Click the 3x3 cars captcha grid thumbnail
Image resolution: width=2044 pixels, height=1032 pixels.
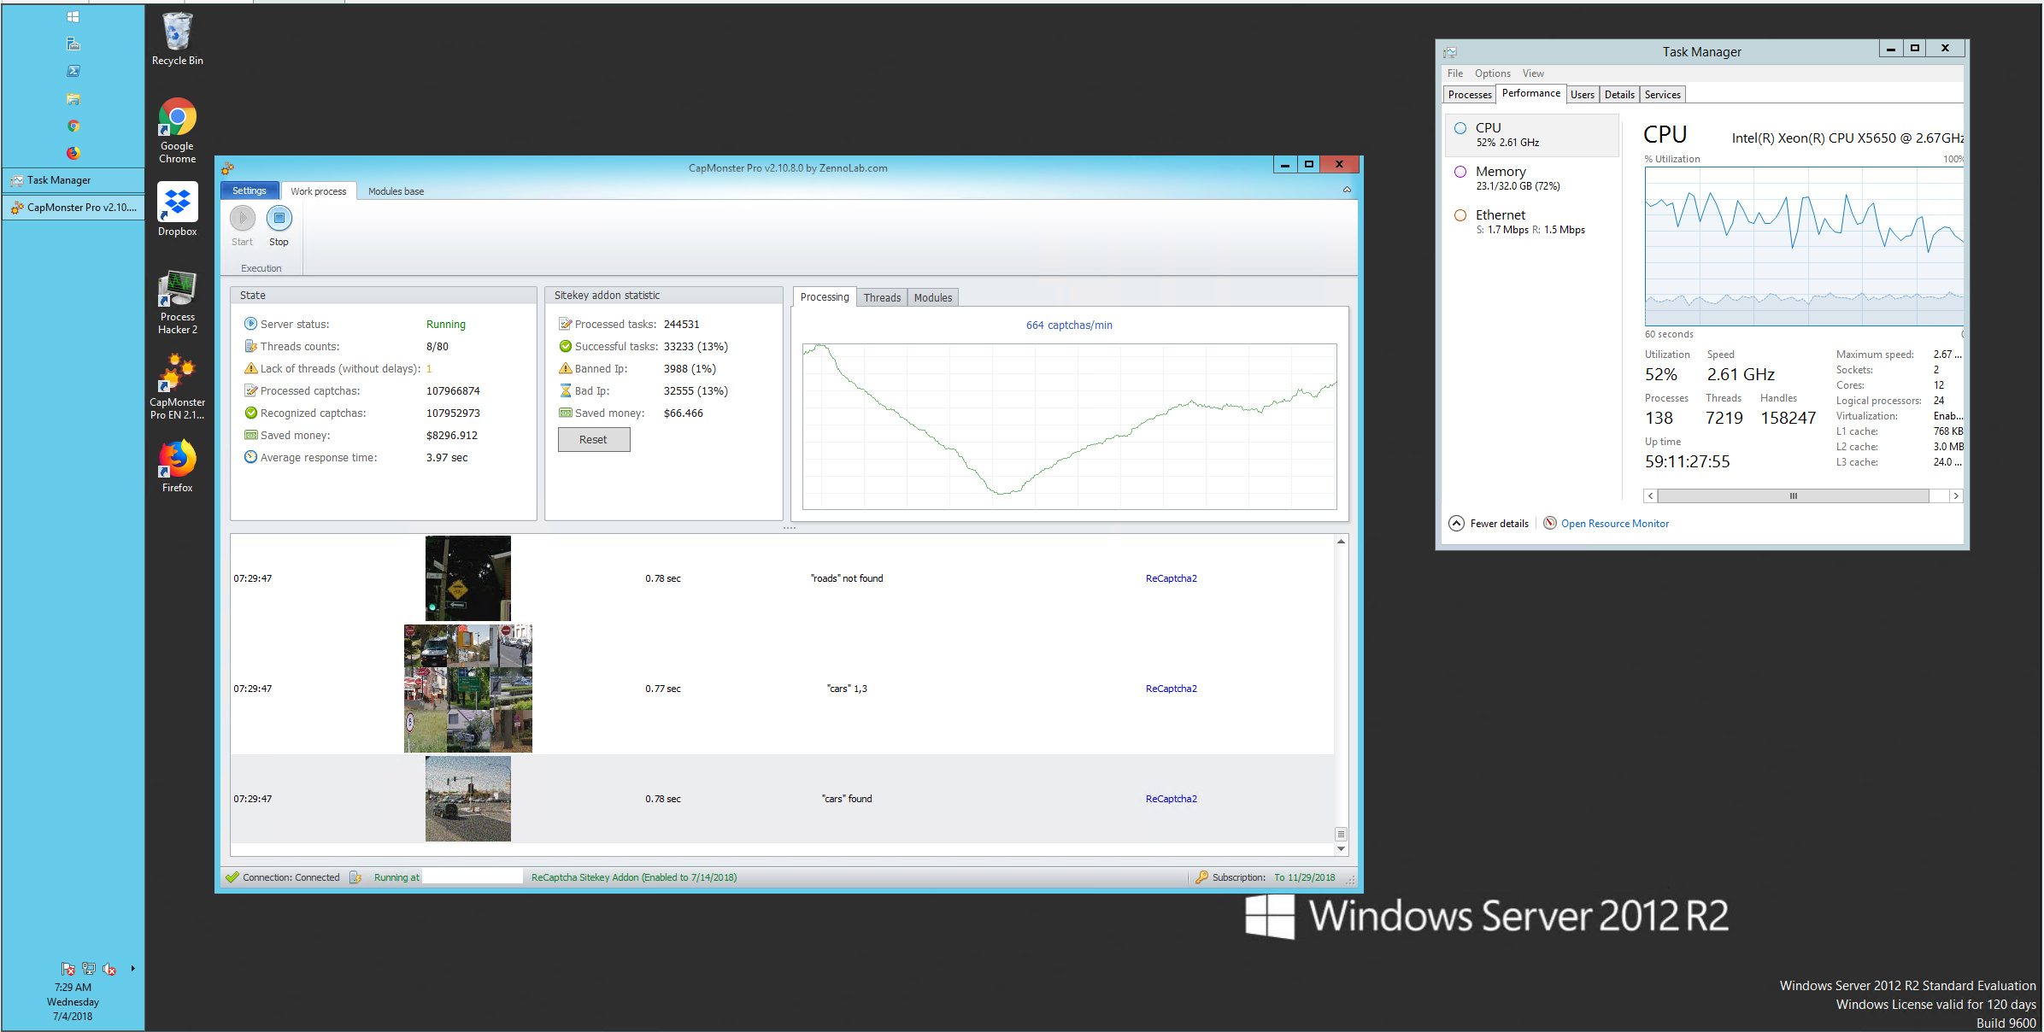(x=468, y=689)
